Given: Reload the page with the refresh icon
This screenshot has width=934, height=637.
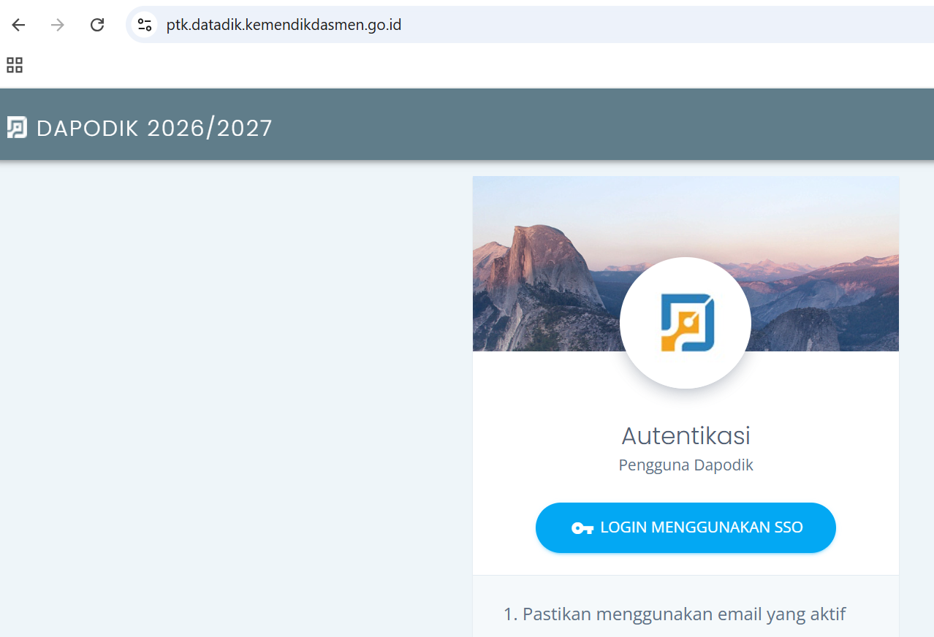Looking at the screenshot, I should click(96, 25).
